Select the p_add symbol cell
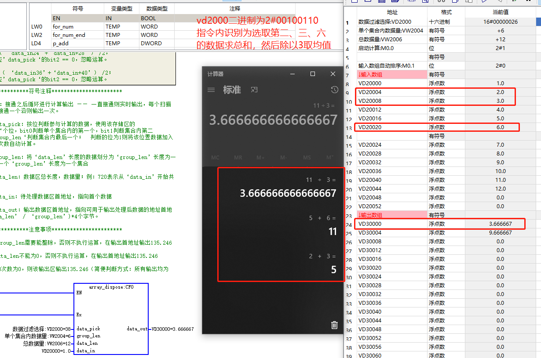 coord(77,43)
